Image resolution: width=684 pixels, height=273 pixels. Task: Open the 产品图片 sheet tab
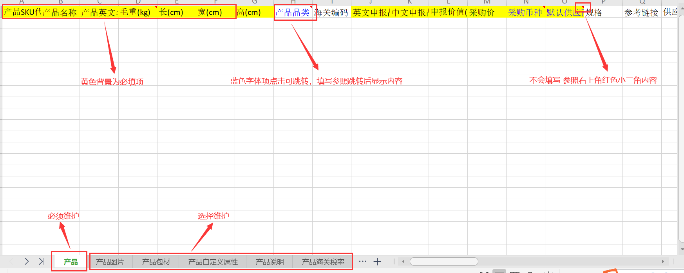point(110,262)
